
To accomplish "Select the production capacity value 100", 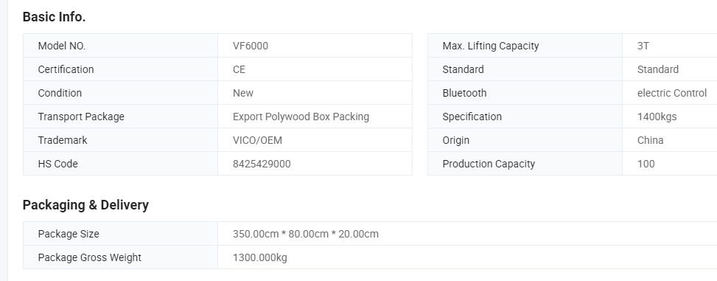I will (646, 164).
